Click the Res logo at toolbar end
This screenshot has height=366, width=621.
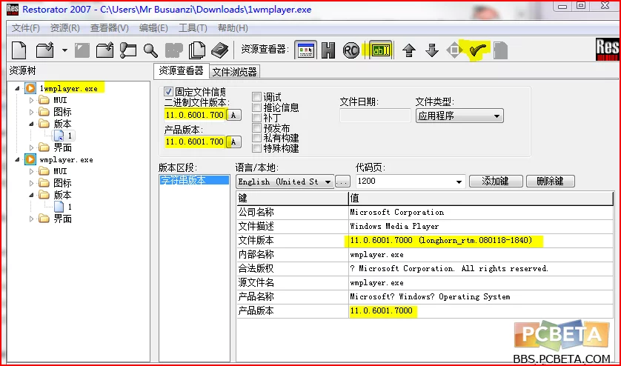(607, 50)
